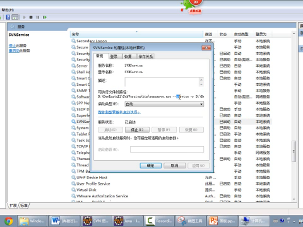Switch to the Java taskbar window
This screenshot has height=227, width=303.
point(127,221)
